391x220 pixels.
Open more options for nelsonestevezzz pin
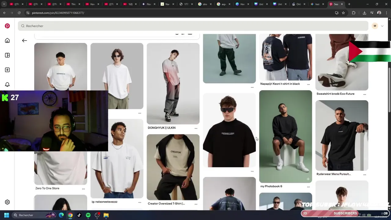[x=140, y=202]
